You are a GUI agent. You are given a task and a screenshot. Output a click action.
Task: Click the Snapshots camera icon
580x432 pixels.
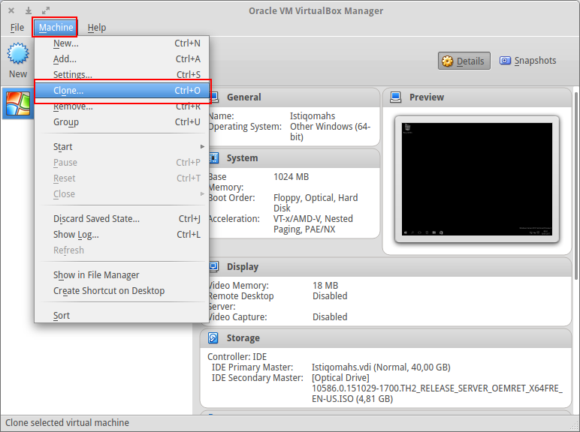pos(505,61)
